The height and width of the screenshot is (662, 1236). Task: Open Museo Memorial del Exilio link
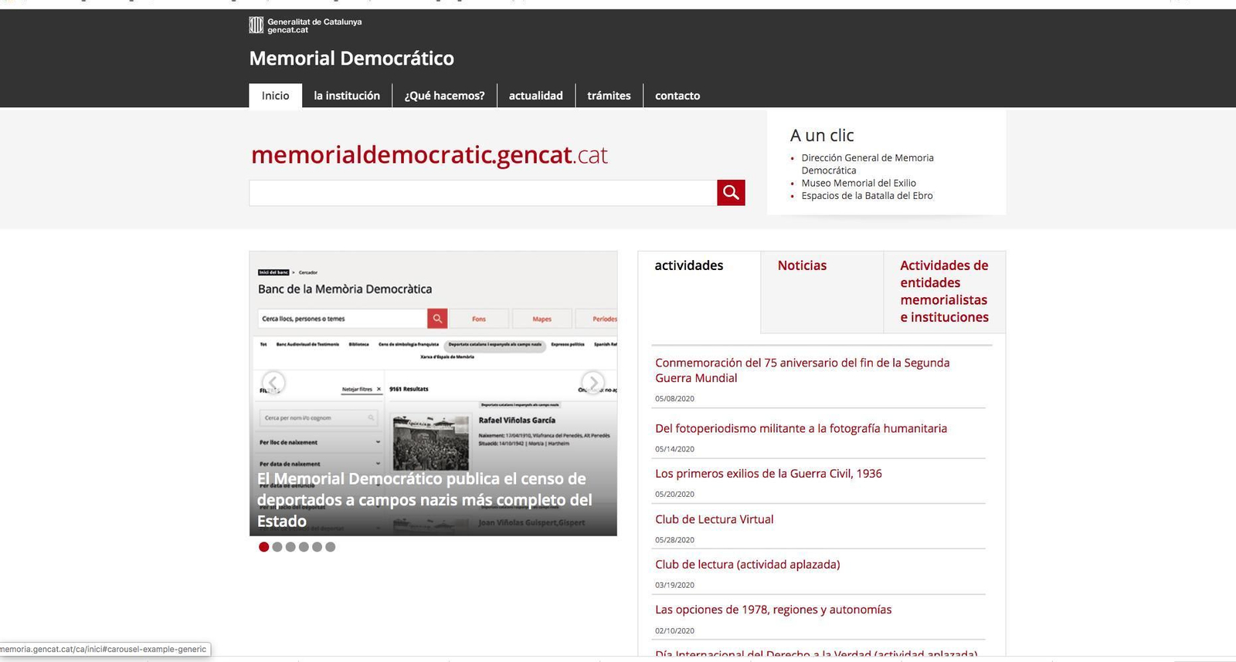[858, 183]
